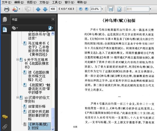Click the grayed comment bubbles icon

[28, 9]
